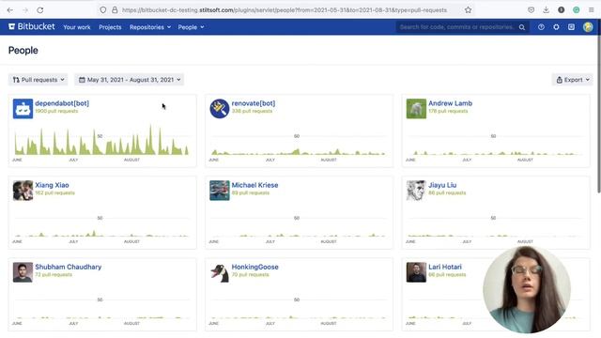Click Xiang Xiao's avatar

coord(23,191)
